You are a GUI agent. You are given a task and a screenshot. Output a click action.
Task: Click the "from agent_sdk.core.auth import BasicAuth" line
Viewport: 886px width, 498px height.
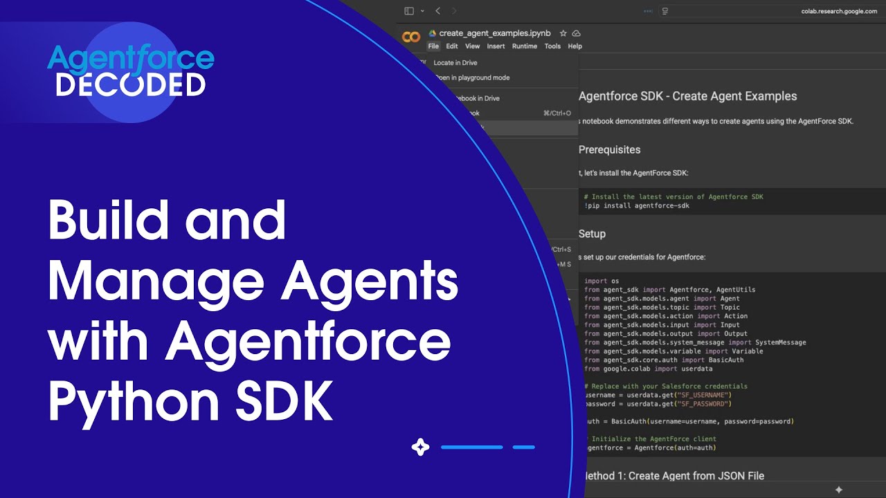click(664, 360)
